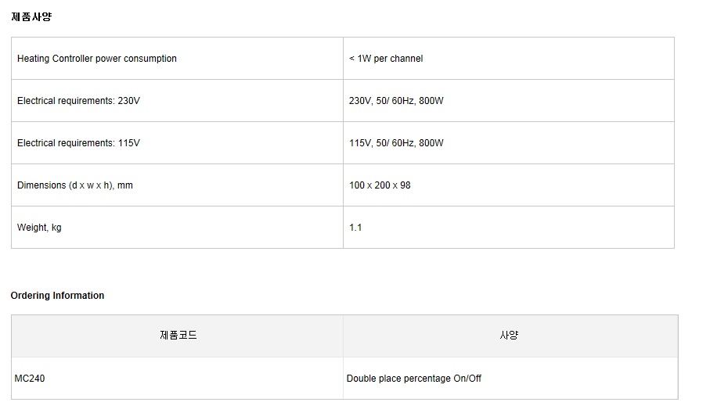Screen dimensions: 710x413
Task: Click '800W' in the 115V row
Action: click(x=431, y=143)
